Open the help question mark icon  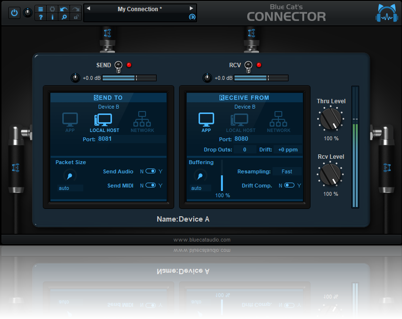click(40, 17)
